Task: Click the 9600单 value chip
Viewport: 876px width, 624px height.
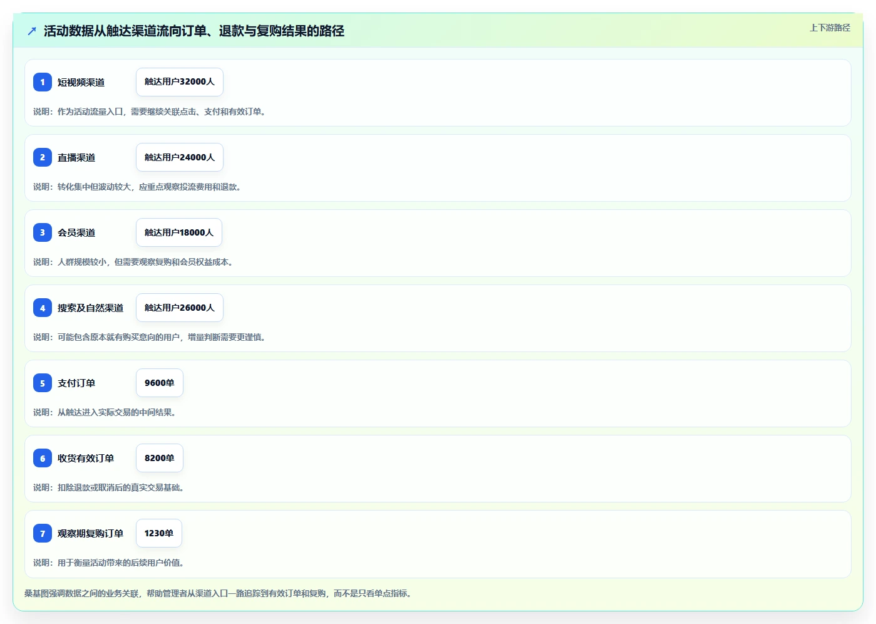Action: [160, 383]
